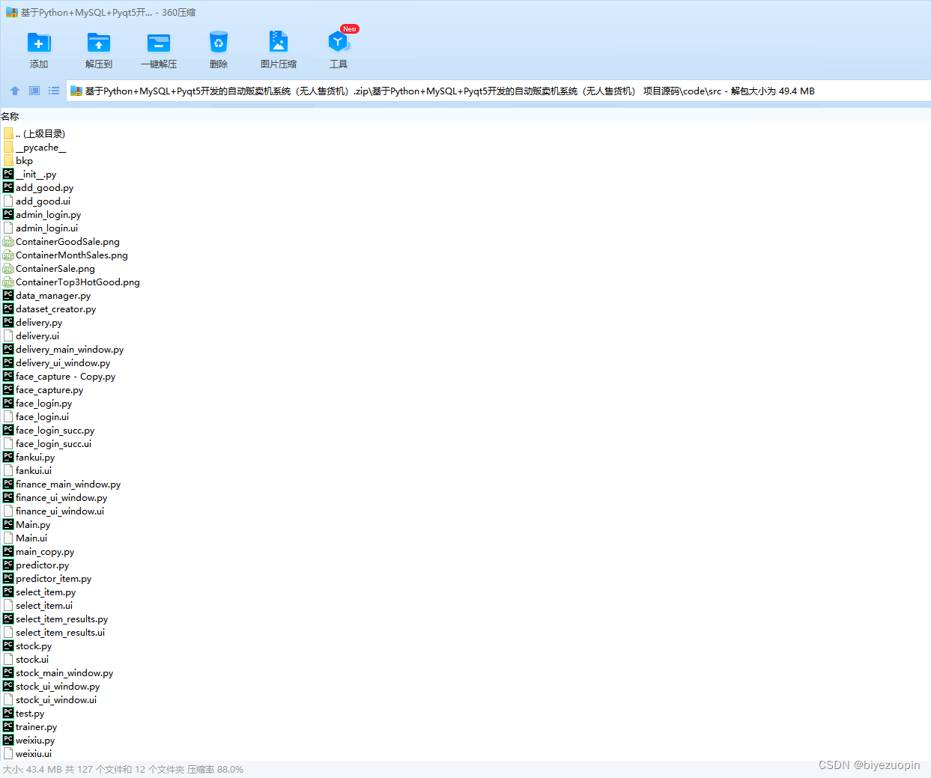Select the face_login_succ.ui file

47,443
